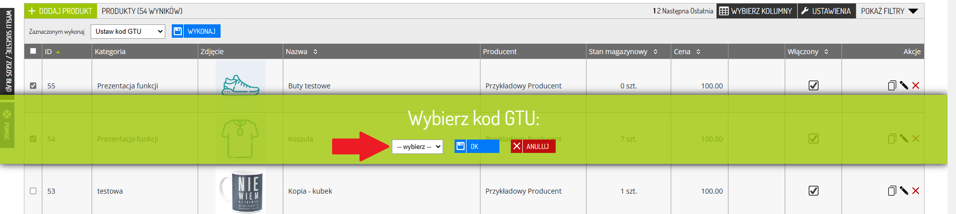Sort by Nazwa column arrows
Image resolution: width=956 pixels, height=214 pixels.
[315, 52]
